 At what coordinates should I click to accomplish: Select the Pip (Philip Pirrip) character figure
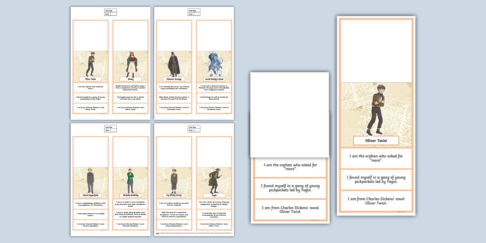(174, 181)
